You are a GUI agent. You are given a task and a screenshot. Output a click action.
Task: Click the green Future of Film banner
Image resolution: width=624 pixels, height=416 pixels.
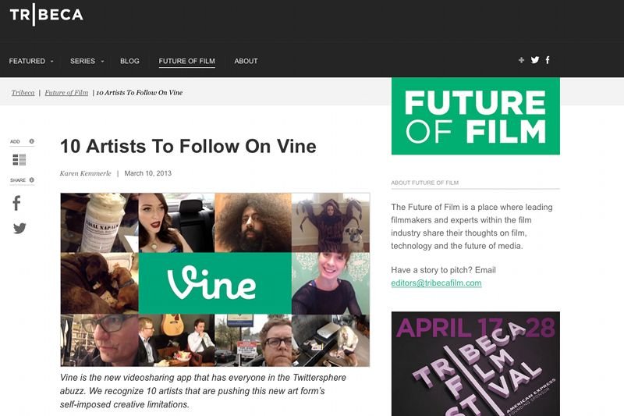(476, 116)
